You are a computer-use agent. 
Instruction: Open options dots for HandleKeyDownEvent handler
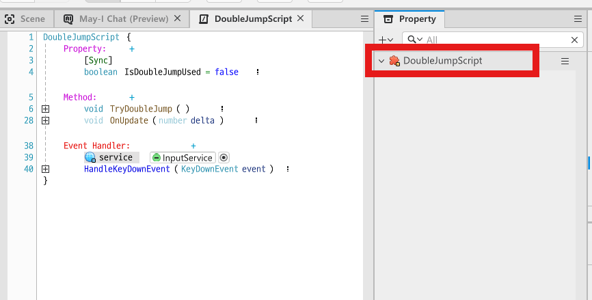(x=288, y=169)
